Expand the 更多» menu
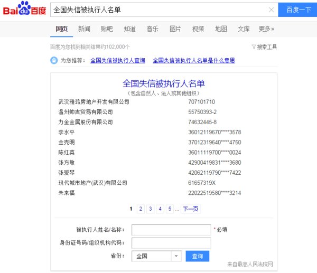 click(x=266, y=29)
